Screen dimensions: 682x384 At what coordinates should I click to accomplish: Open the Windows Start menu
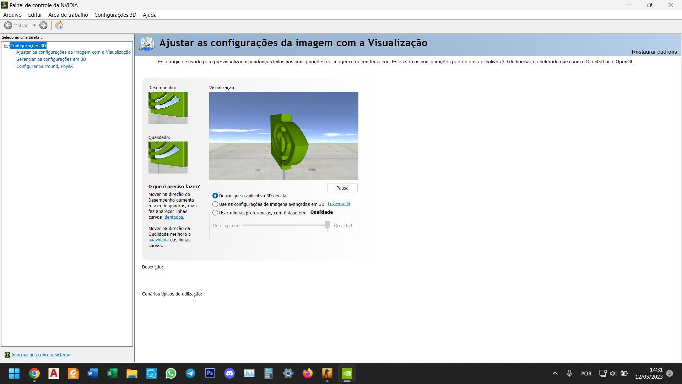[x=14, y=373]
